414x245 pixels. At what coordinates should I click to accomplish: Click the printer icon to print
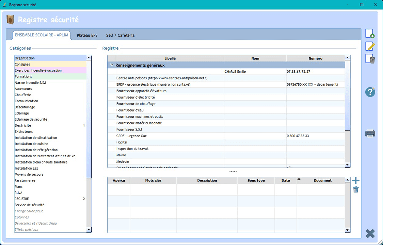point(370,133)
